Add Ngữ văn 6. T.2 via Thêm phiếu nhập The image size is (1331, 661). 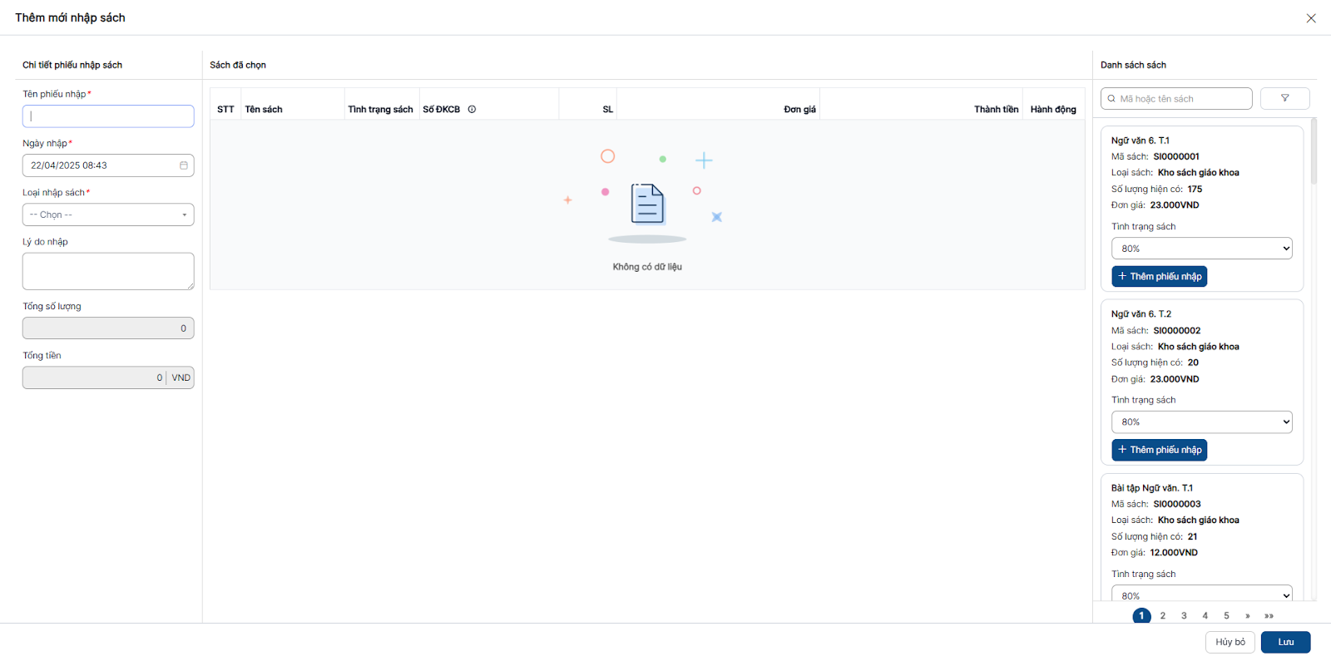(1159, 450)
